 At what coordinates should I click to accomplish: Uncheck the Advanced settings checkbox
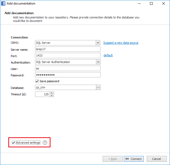click(x=13, y=143)
